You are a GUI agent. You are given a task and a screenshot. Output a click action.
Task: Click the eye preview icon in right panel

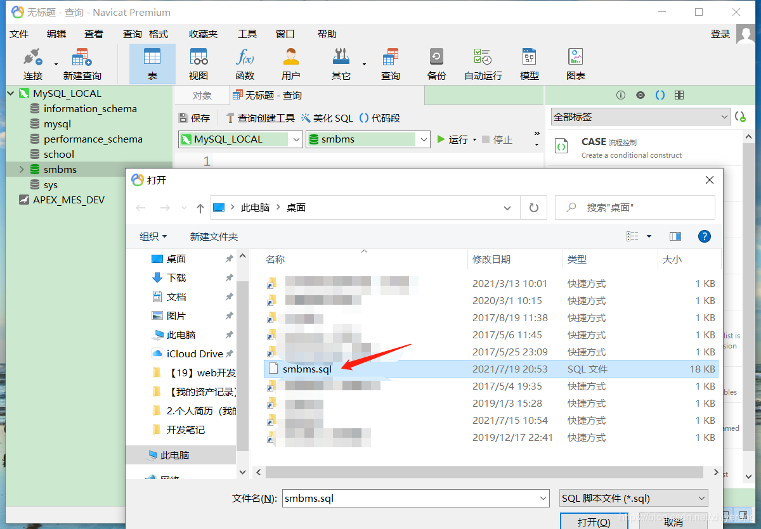click(x=641, y=95)
